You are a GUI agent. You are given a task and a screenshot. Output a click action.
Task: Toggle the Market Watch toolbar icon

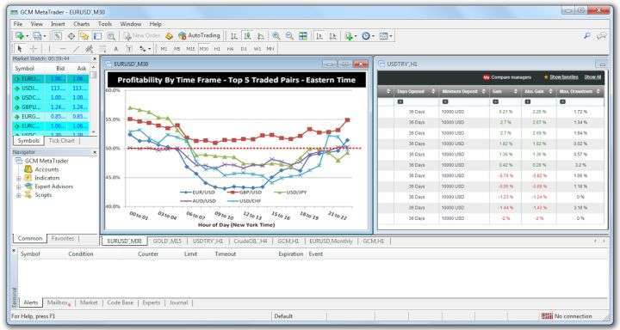click(x=58, y=36)
